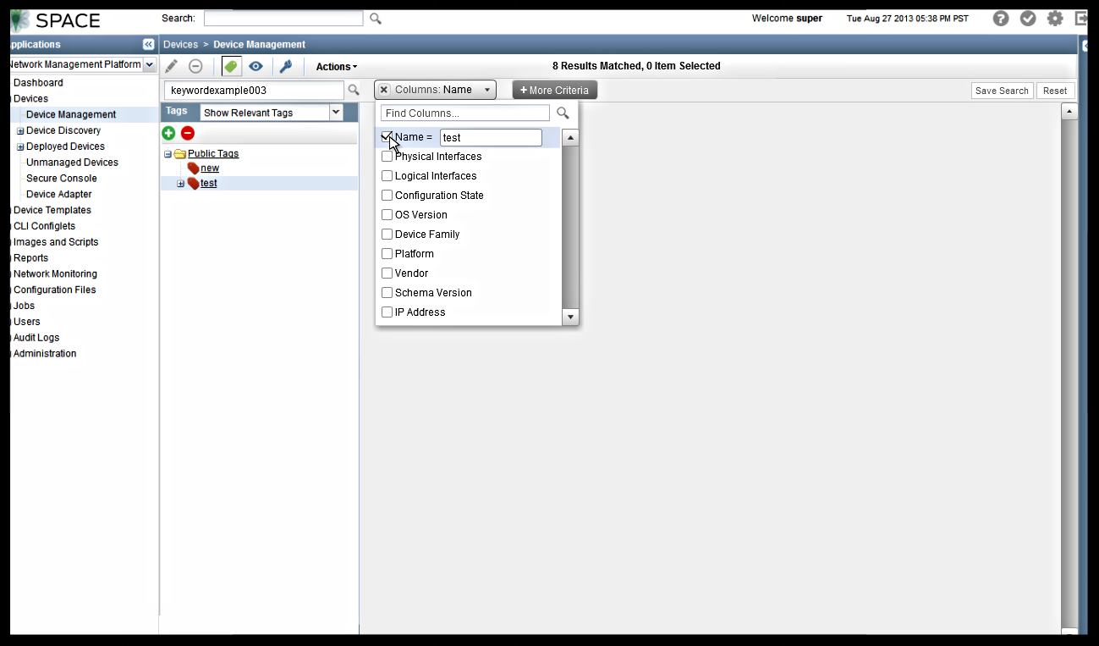This screenshot has width=1099, height=646.
Task: Open the Network Management Platform dropdown
Action: tap(150, 64)
